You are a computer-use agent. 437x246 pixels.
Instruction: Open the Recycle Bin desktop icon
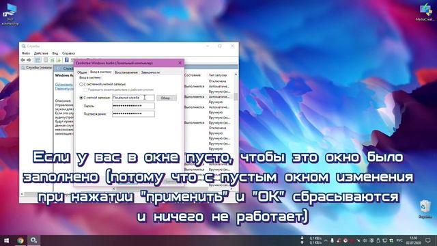click(425, 208)
